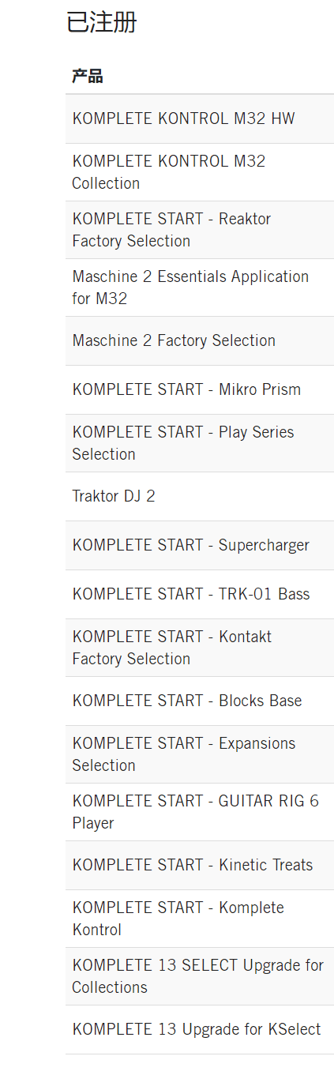
Task: Select the Maschine 2 Factory Selection row
Action: (200, 340)
